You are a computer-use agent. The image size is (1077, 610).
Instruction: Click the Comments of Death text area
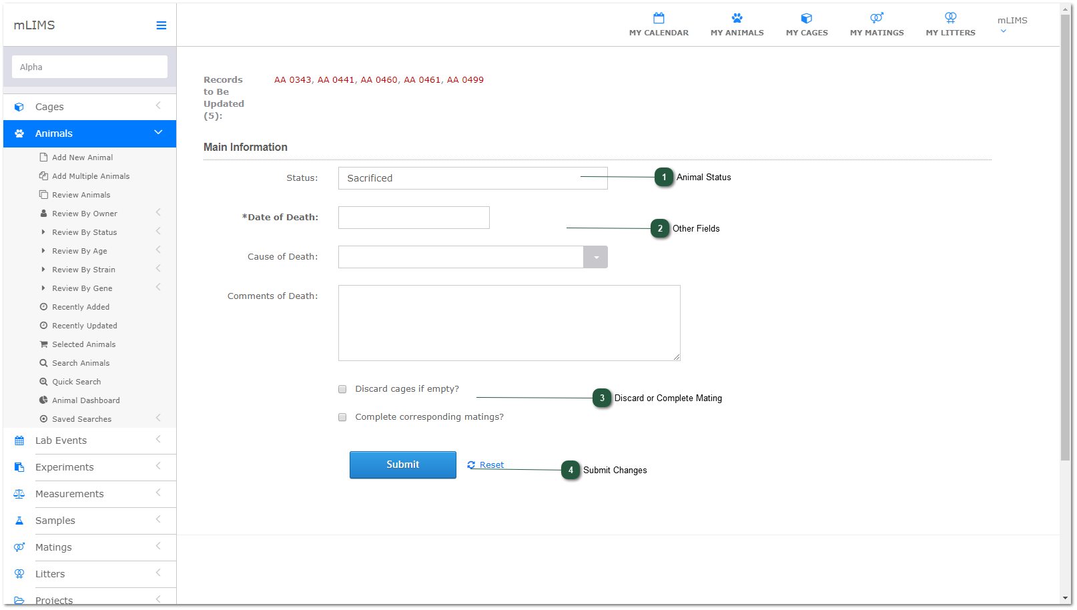(509, 323)
